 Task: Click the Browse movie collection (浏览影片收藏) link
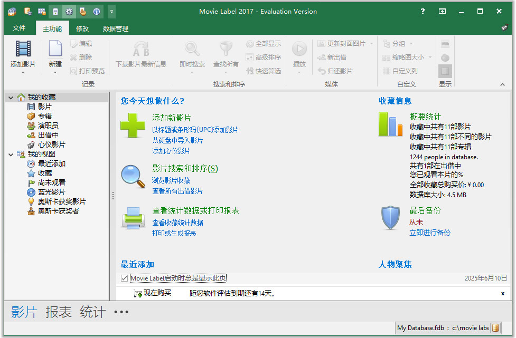(x=171, y=180)
